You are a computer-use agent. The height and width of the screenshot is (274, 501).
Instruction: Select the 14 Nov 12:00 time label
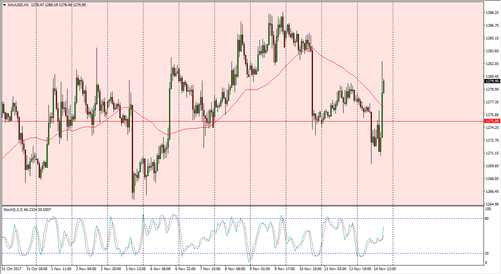click(385, 269)
